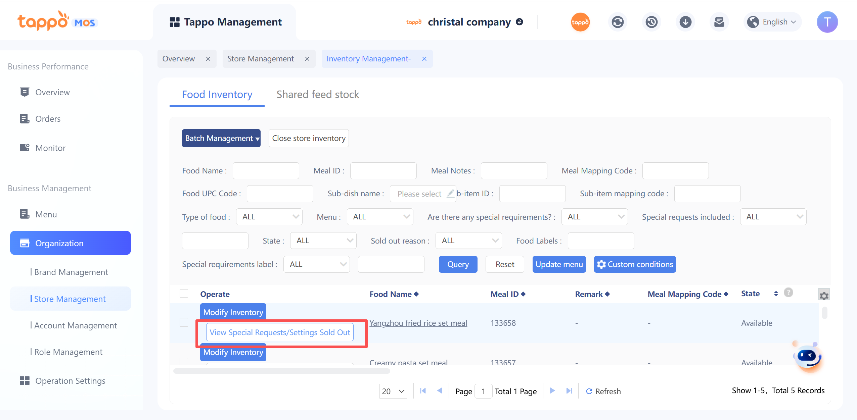Click the download arrow icon in header
This screenshot has height=420, width=857.
(x=685, y=22)
